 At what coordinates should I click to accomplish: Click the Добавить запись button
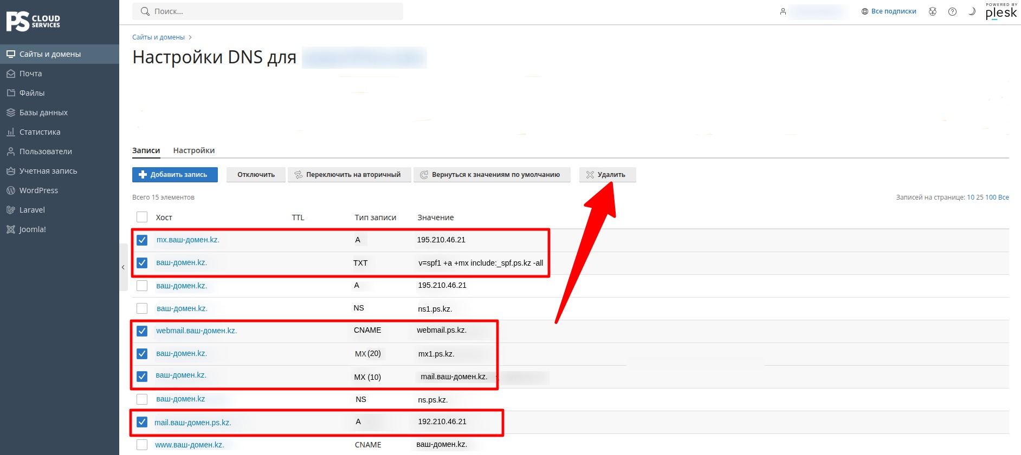(x=175, y=175)
